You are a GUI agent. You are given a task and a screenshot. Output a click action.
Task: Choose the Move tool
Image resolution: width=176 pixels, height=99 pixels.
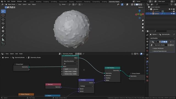coord(3,20)
